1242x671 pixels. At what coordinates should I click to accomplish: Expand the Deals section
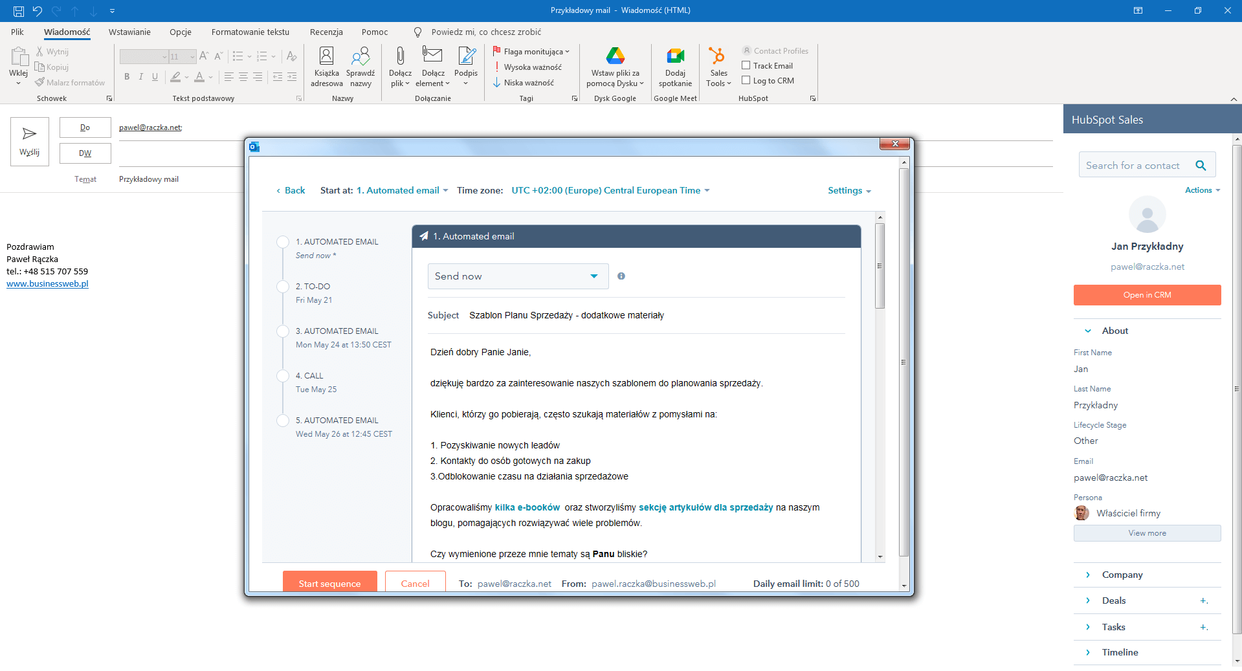coord(1088,600)
